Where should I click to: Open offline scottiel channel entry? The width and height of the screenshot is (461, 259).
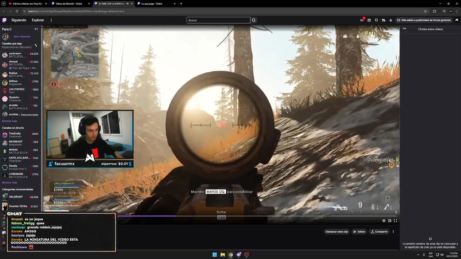[20, 115]
